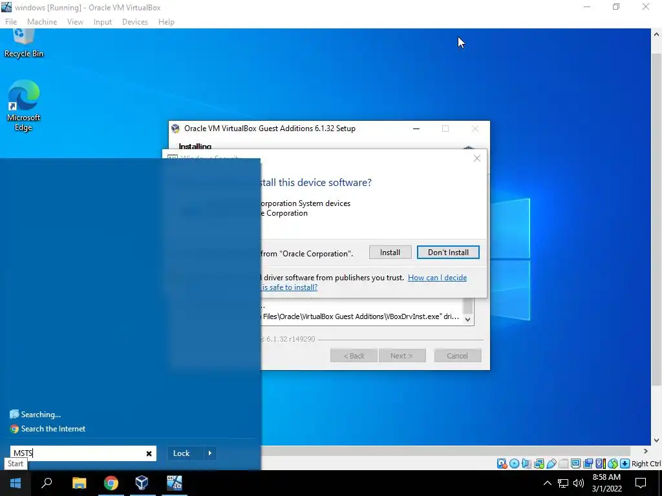Open the File menu in VirtualBox
Viewport: 662px width, 496px height.
pos(11,22)
